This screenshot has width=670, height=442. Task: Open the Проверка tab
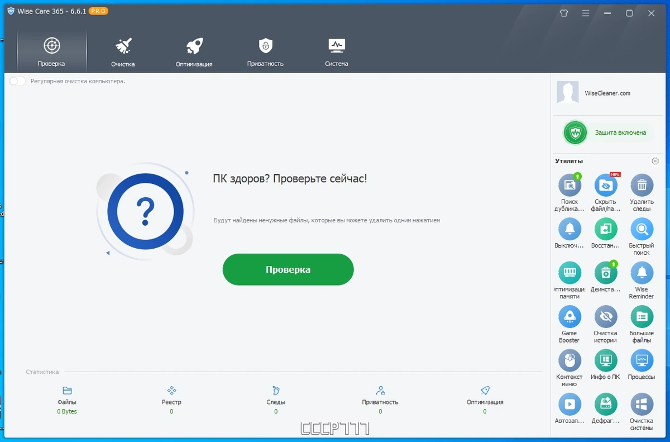click(51, 51)
